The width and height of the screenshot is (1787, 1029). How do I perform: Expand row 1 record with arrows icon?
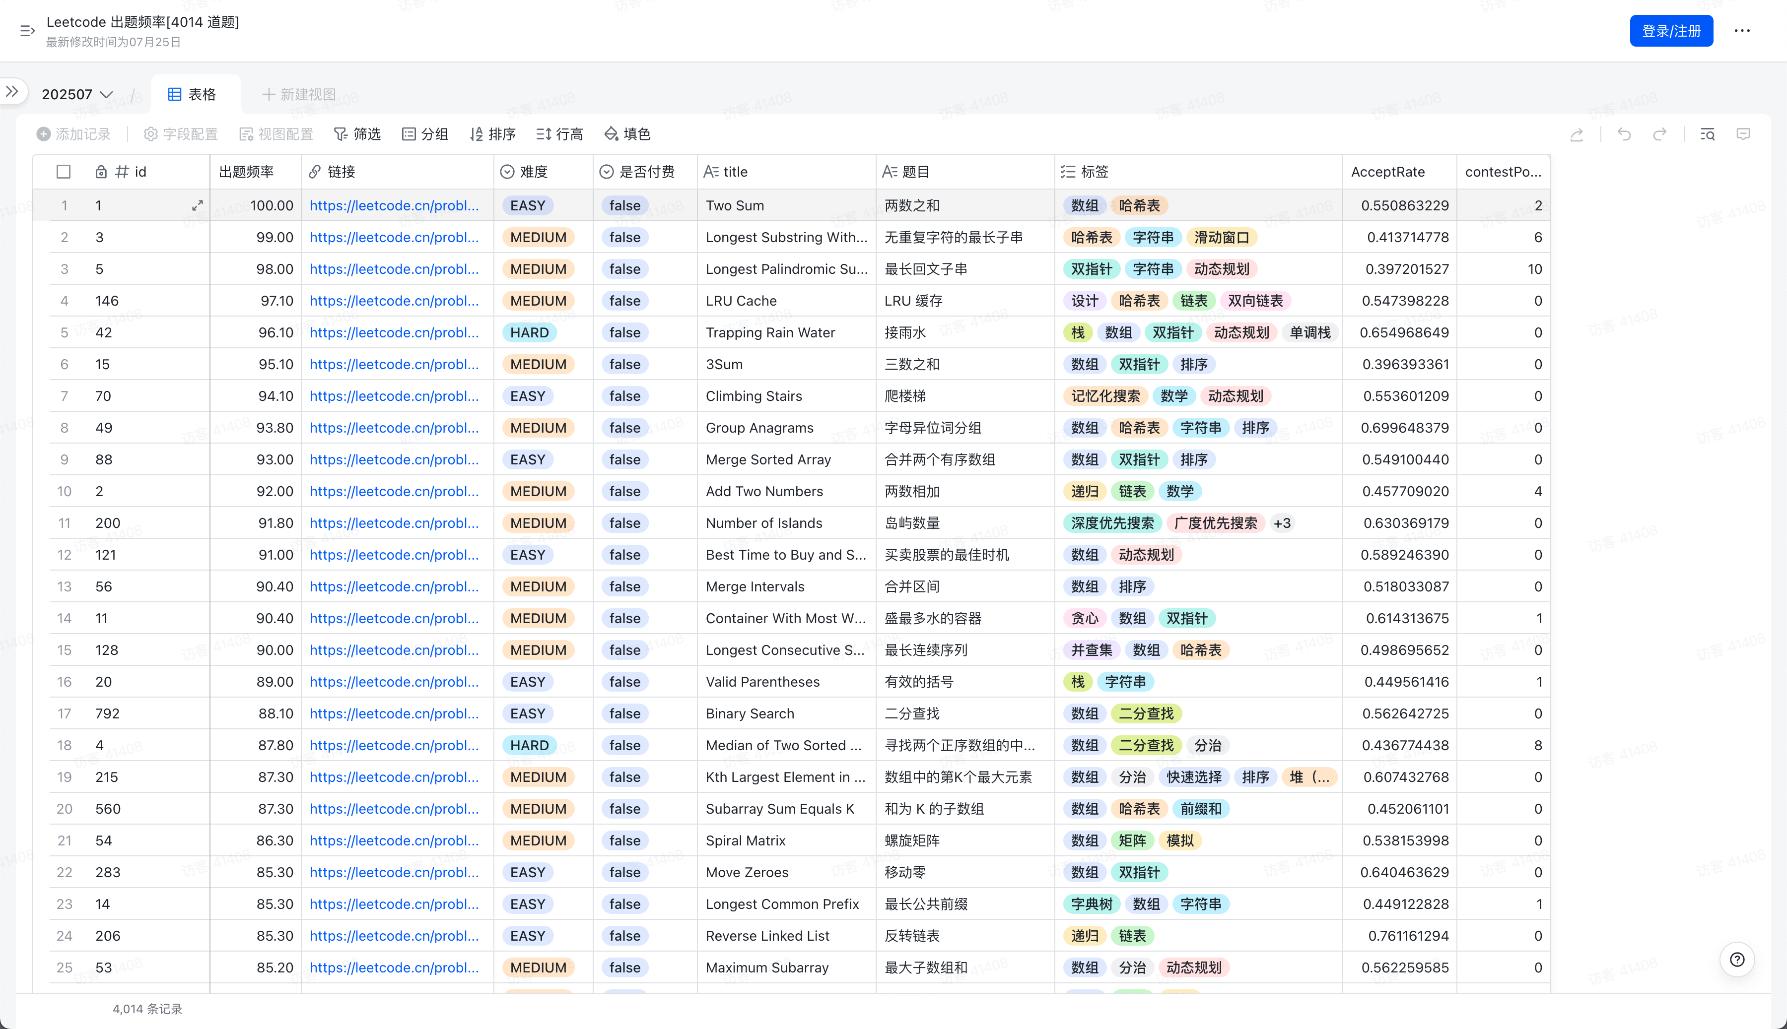pos(197,206)
